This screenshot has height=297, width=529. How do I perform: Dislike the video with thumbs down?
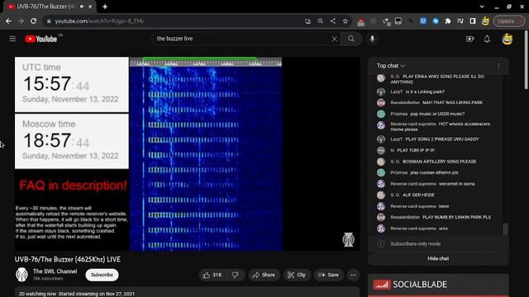235,275
